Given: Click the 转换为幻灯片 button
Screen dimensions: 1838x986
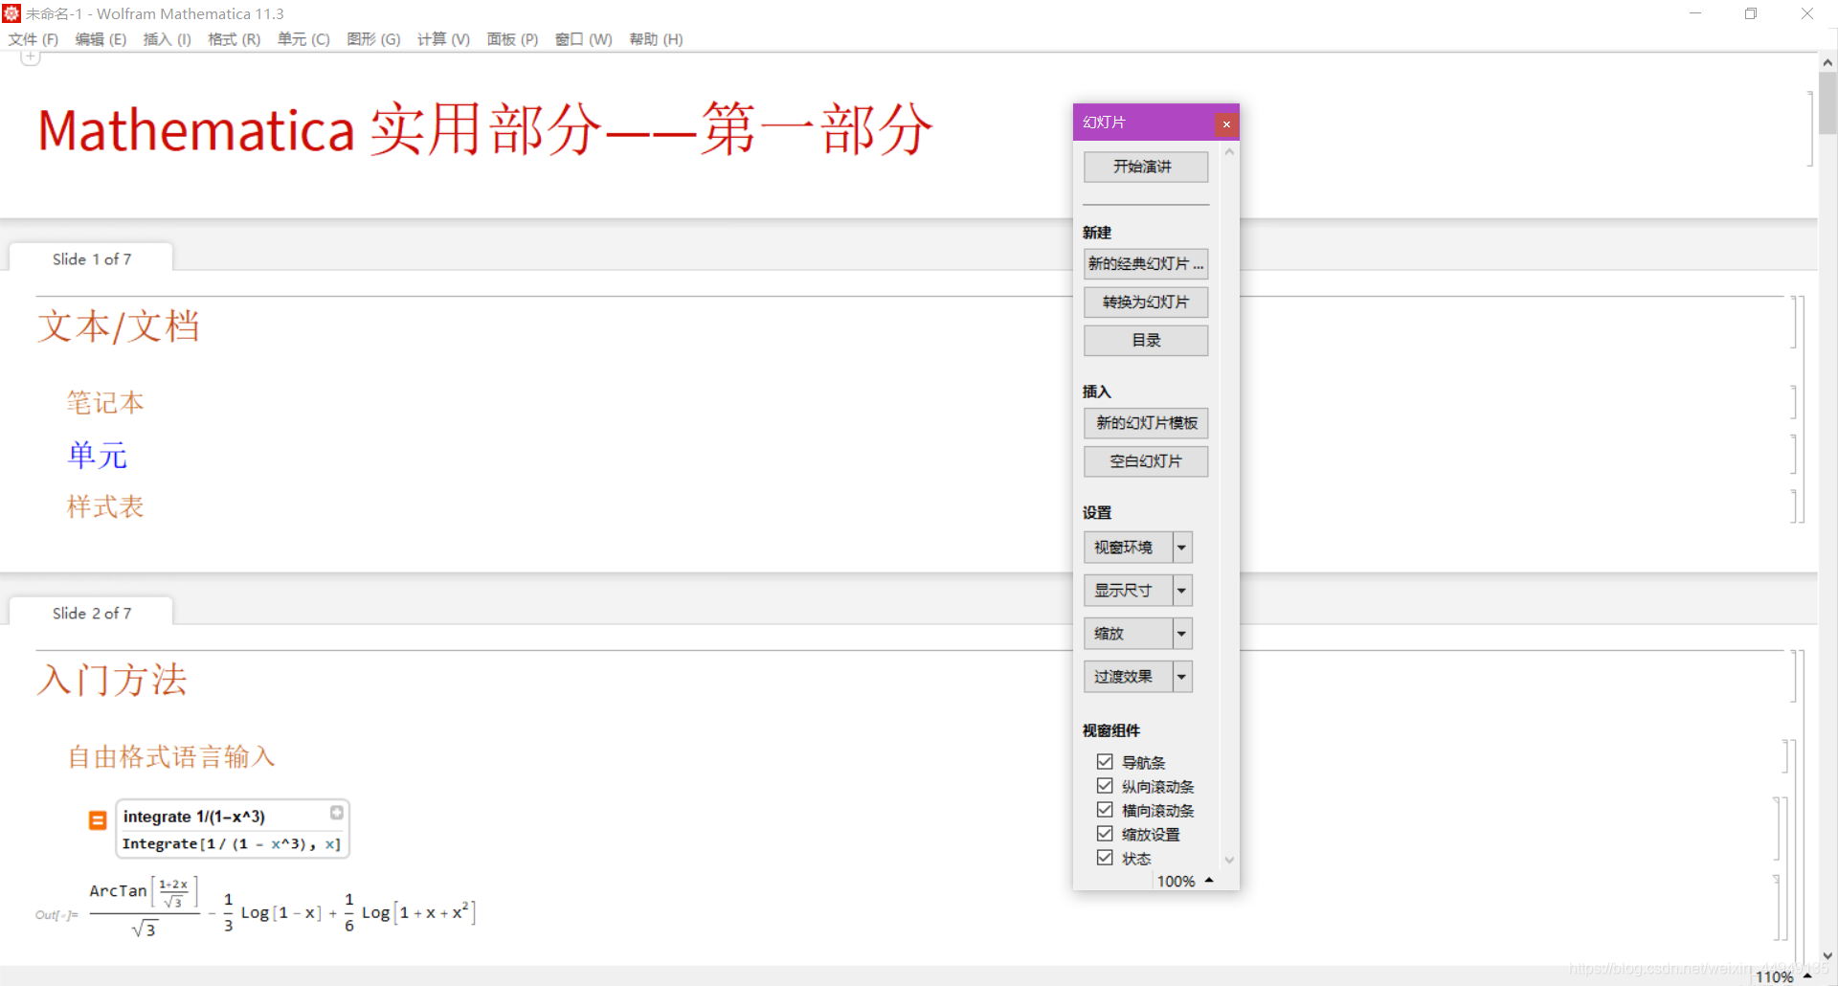Looking at the screenshot, I should tap(1146, 302).
